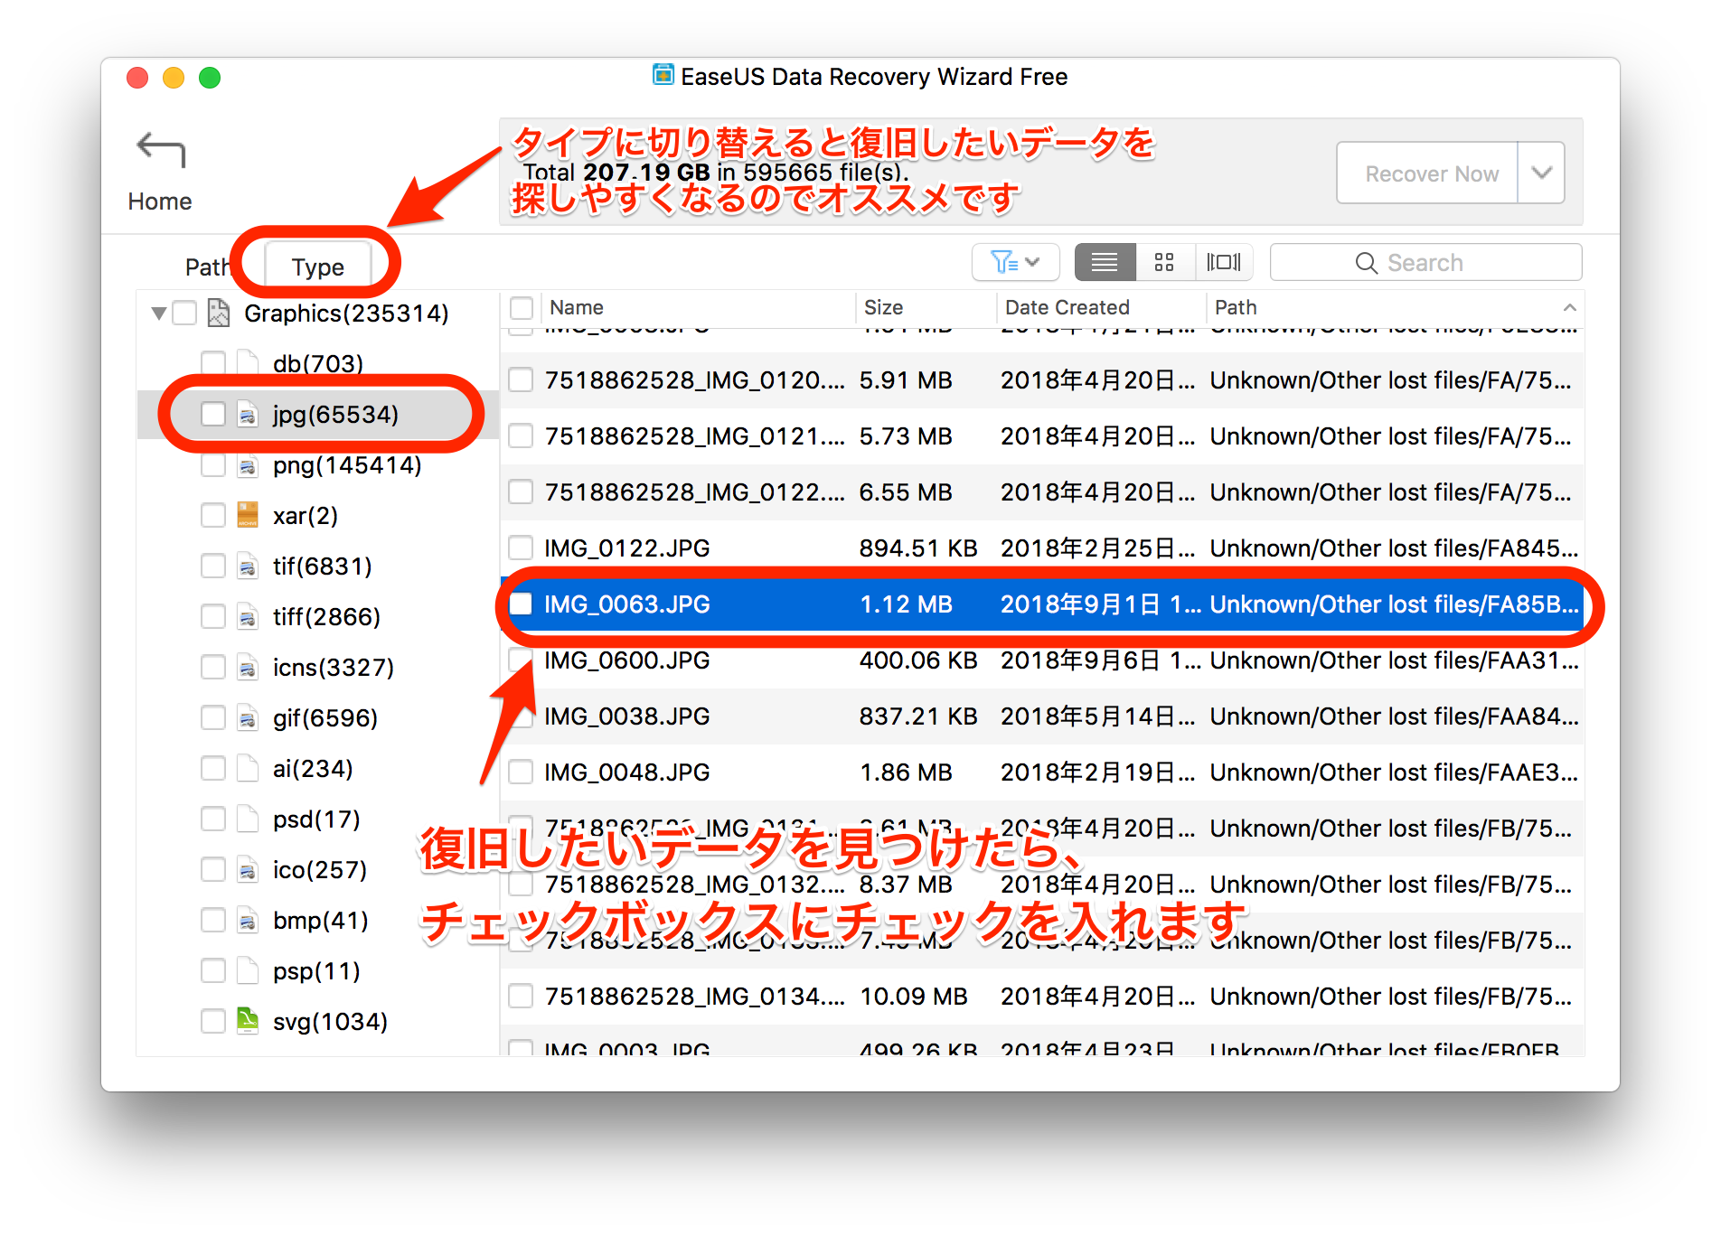The height and width of the screenshot is (1236, 1721).
Task: Toggle the select-all checkbox in Name header
Action: coord(521,308)
